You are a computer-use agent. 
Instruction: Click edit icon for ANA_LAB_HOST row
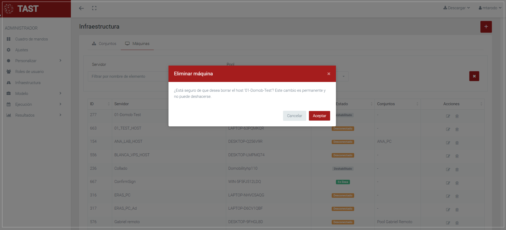(448, 143)
